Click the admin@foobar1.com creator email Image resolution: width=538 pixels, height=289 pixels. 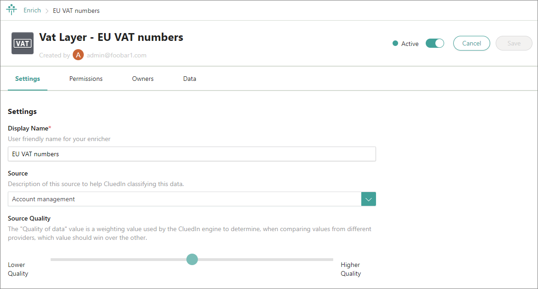pos(116,55)
